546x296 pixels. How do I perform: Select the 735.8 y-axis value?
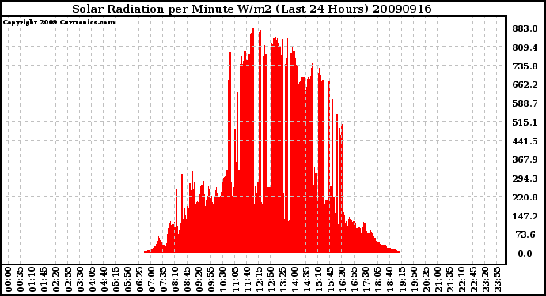pyautogui.click(x=525, y=66)
